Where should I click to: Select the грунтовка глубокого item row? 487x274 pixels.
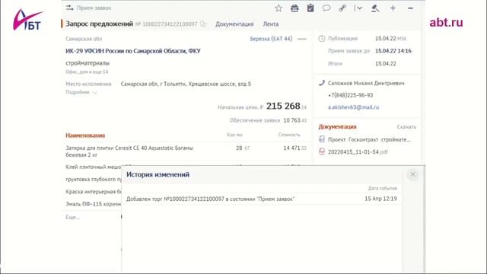[x=93, y=180]
